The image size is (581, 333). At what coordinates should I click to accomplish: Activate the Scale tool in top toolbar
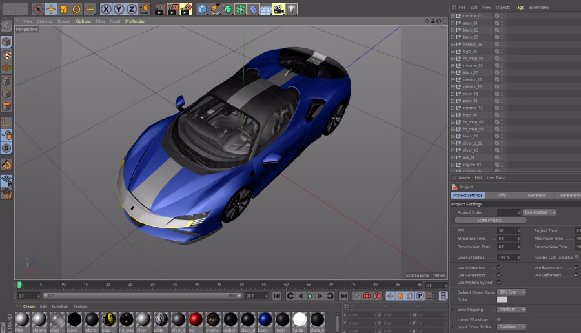click(64, 9)
